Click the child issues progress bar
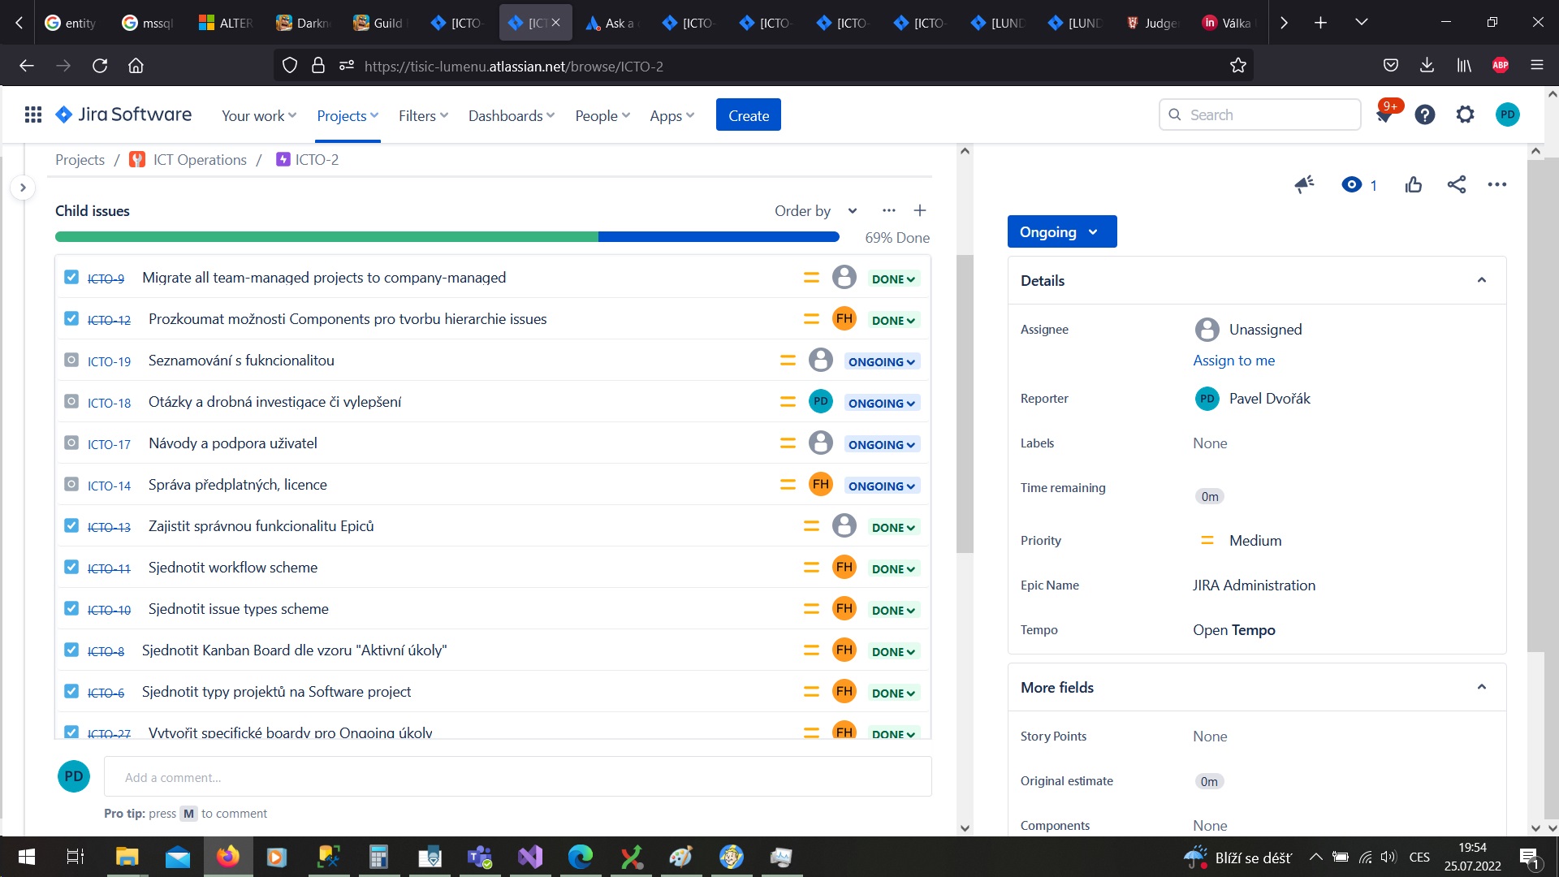Image resolution: width=1559 pixels, height=877 pixels. tap(447, 237)
